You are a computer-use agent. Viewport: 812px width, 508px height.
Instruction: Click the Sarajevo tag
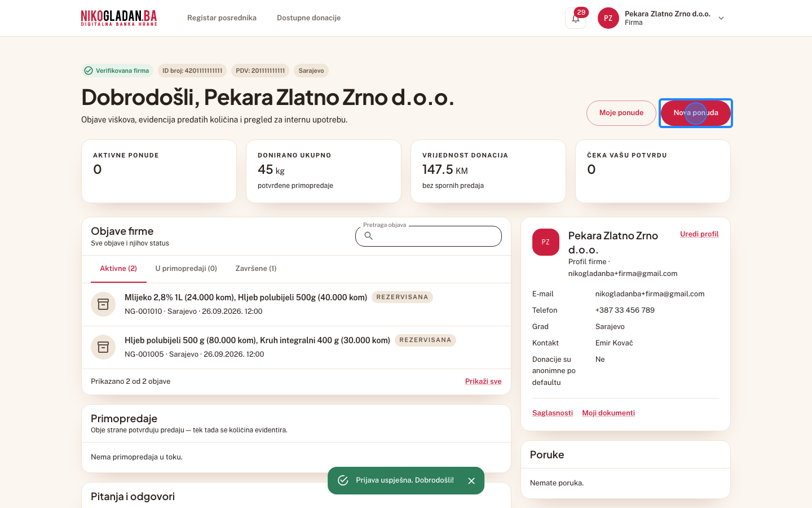311,71
